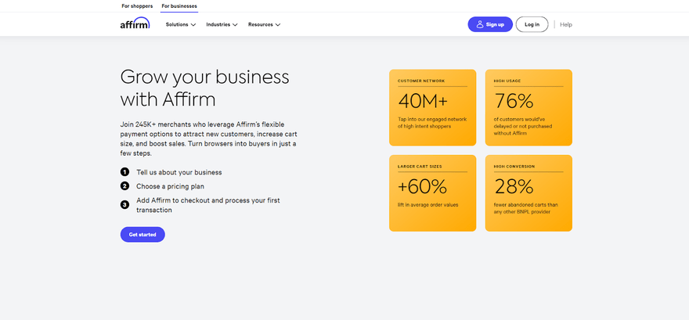This screenshot has height=320, width=689.
Task: Click the Larger Cart Sizes +60% card
Action: (432, 193)
